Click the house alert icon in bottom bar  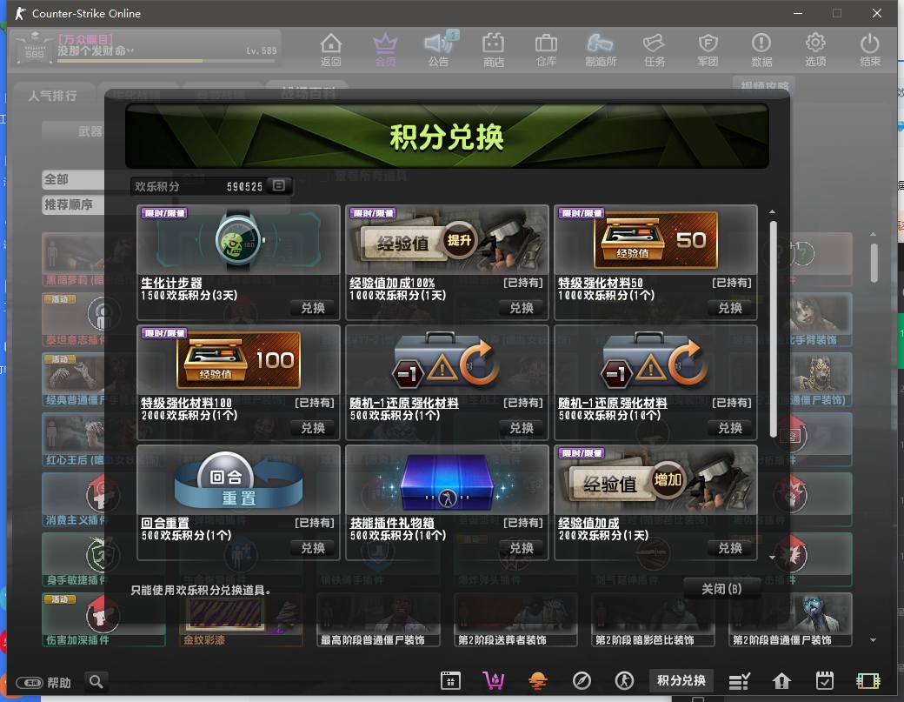781,681
